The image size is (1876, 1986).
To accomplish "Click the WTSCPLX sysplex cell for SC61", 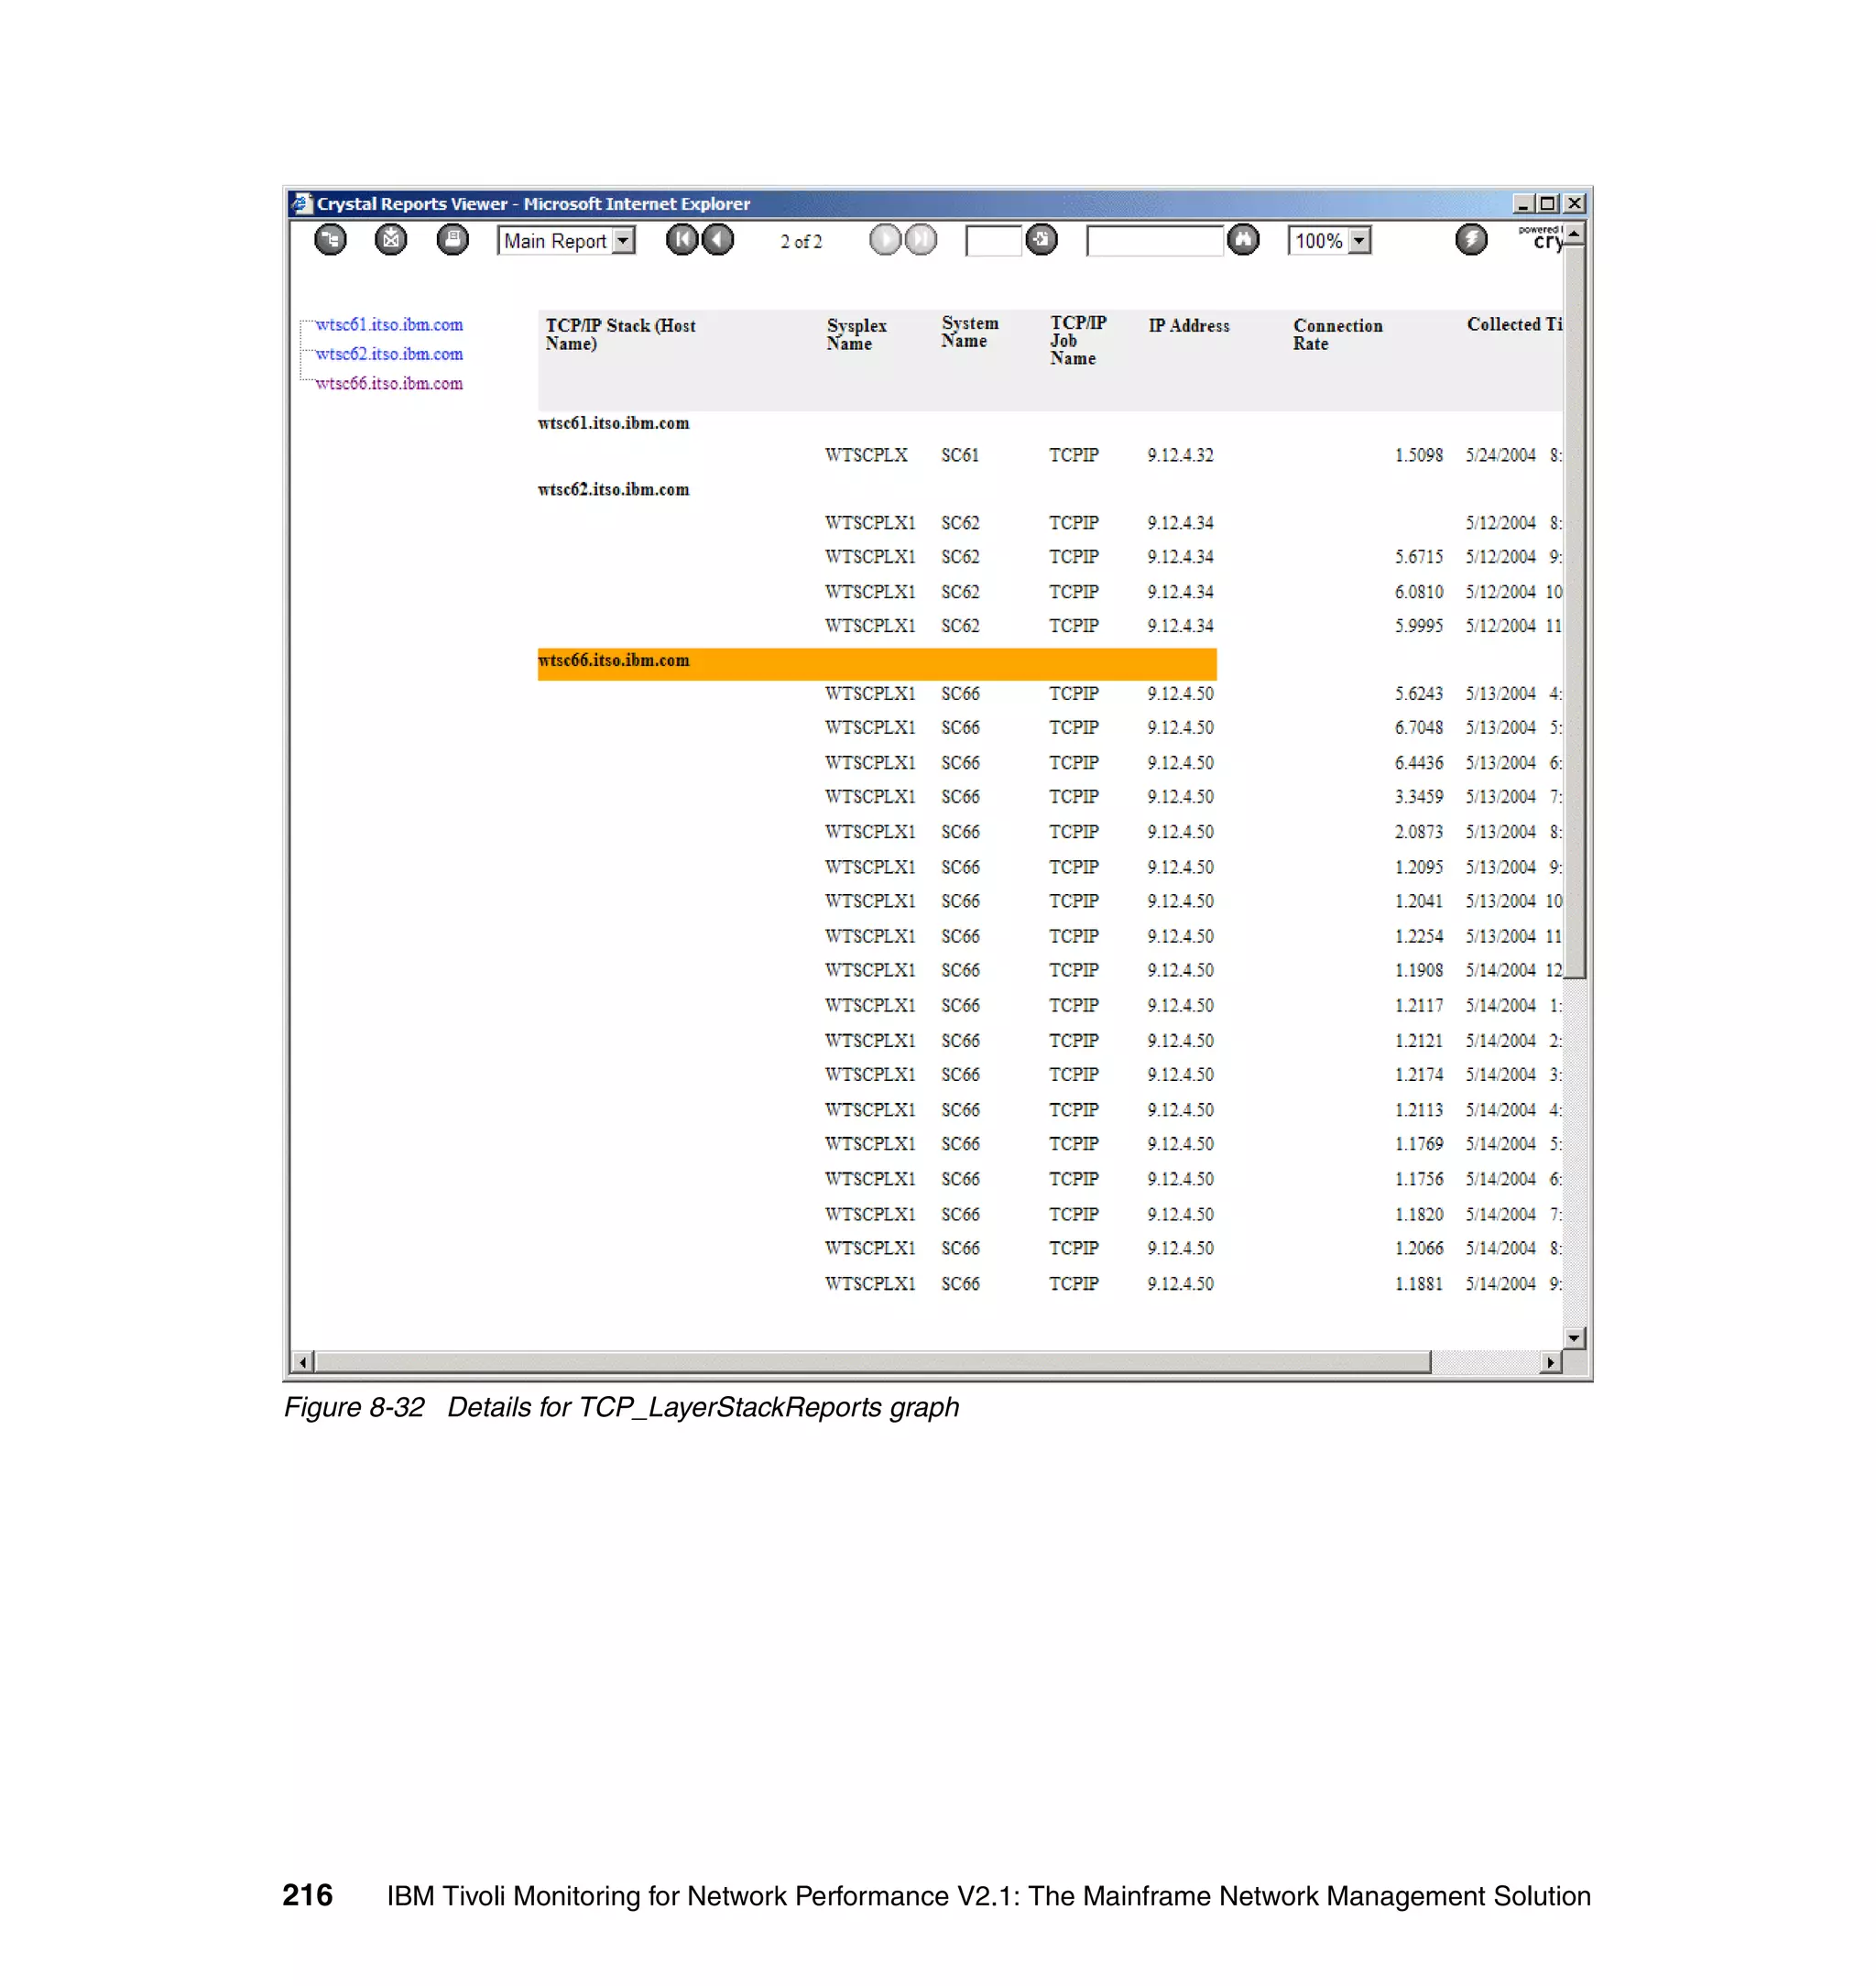I will (867, 456).
